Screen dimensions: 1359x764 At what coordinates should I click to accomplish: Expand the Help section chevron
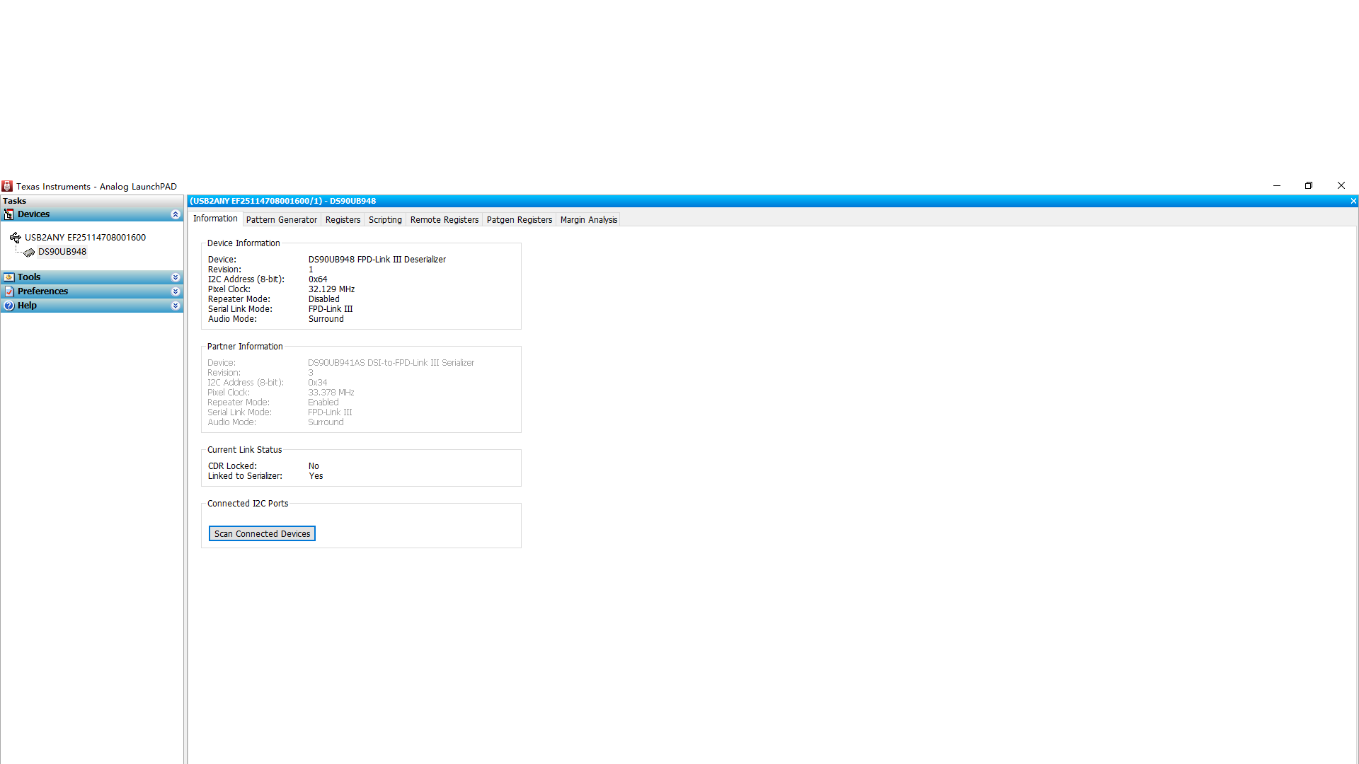click(176, 306)
